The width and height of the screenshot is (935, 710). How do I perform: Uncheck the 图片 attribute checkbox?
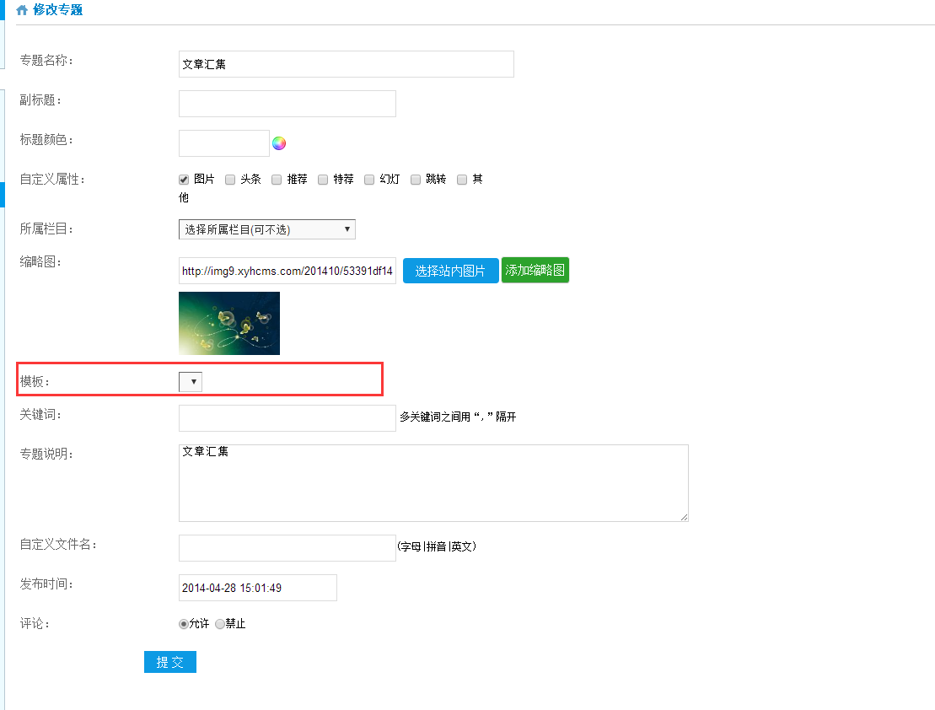tap(184, 180)
